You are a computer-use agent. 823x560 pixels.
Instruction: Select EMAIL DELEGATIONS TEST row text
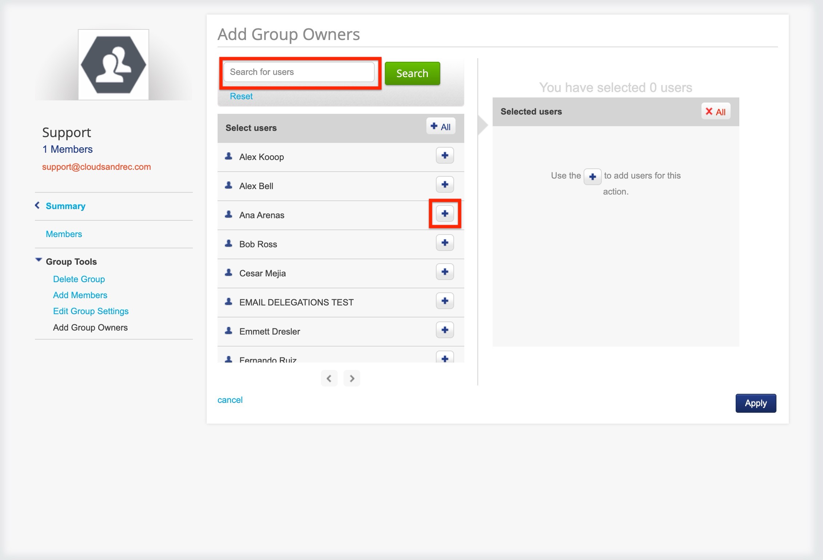(296, 303)
